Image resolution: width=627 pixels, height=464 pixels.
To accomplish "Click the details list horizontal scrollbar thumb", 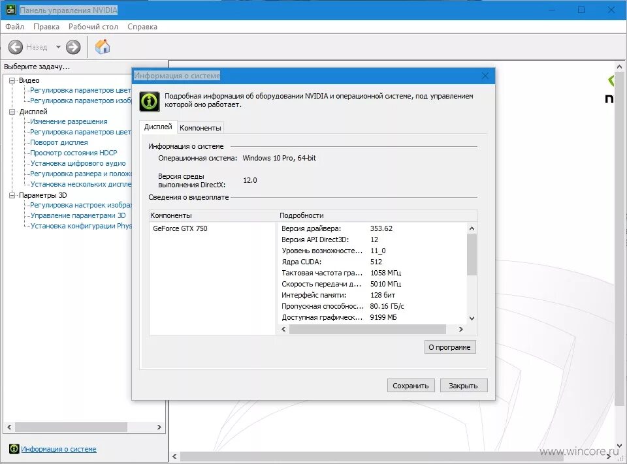I will pyautogui.click(x=368, y=330).
